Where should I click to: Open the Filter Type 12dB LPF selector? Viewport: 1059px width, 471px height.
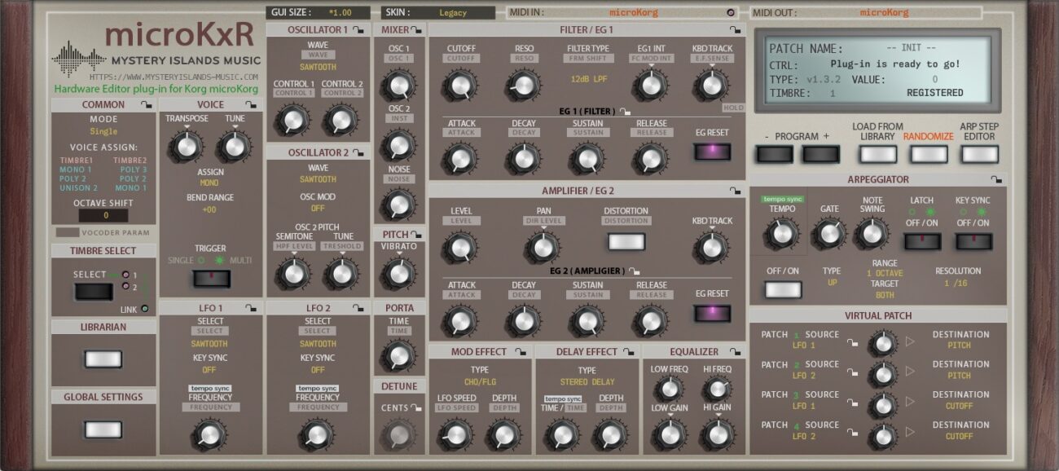click(x=588, y=79)
